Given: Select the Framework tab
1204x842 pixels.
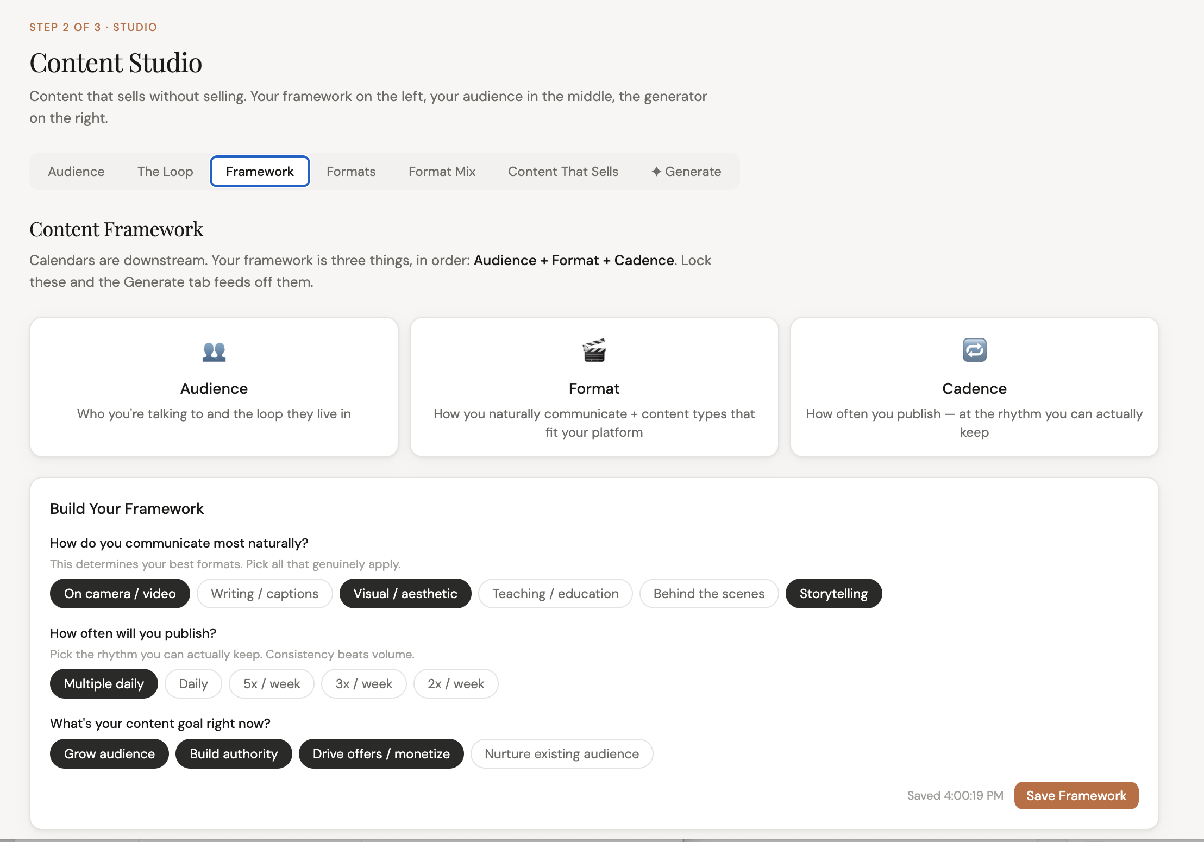Looking at the screenshot, I should (260, 172).
